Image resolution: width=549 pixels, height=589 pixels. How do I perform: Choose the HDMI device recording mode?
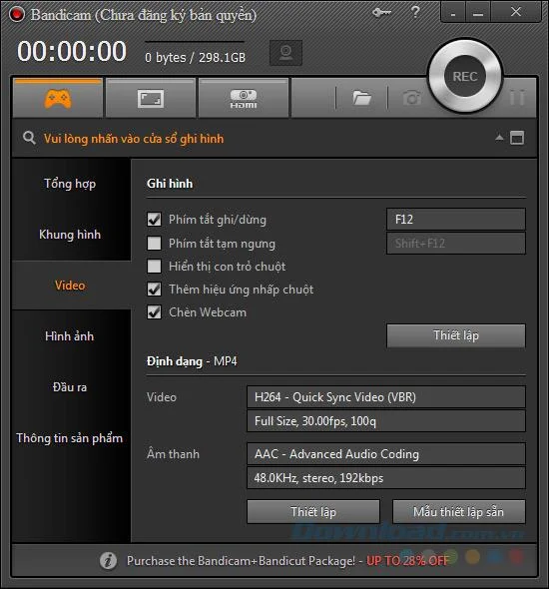pos(244,99)
